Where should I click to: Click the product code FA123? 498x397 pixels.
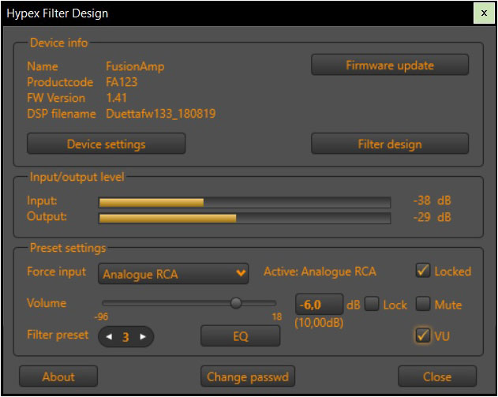pos(122,82)
